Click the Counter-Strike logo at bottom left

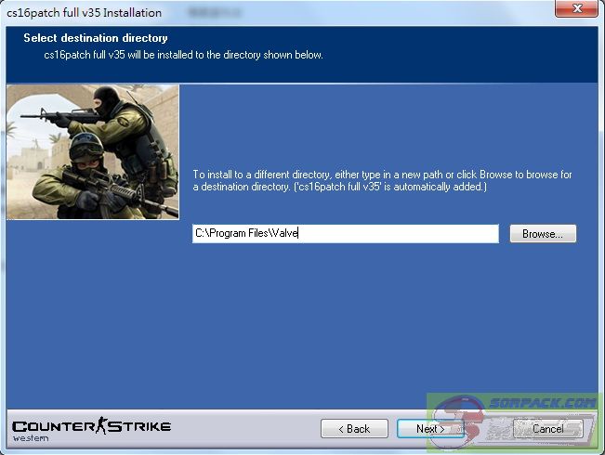click(91, 427)
